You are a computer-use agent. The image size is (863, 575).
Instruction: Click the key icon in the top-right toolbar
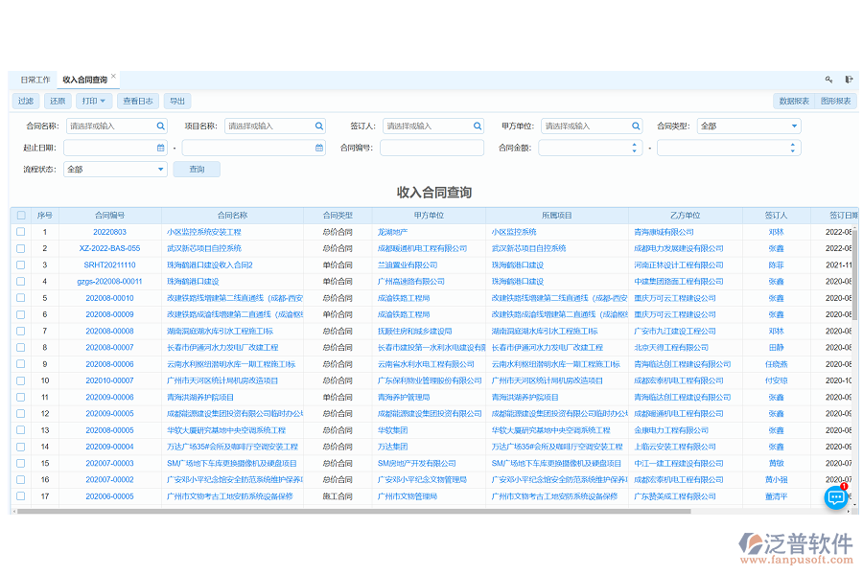pyautogui.click(x=828, y=80)
